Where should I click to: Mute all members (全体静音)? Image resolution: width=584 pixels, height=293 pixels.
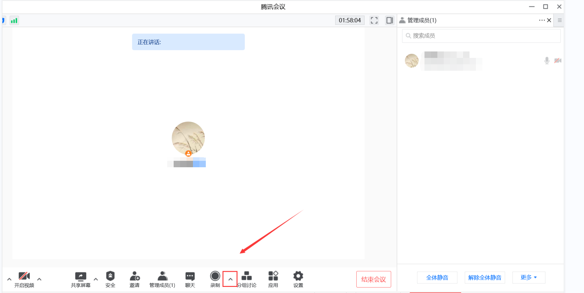coord(437,278)
